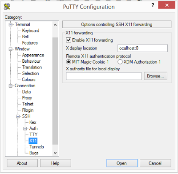This screenshot has width=178, height=174.
Task: Click category list scroll down arrow
Action: click(x=55, y=153)
